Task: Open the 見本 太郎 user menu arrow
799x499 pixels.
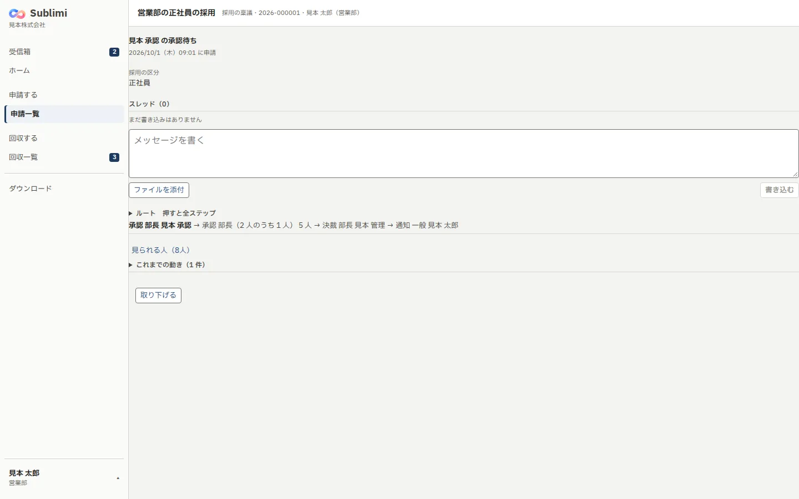Action: coord(118,478)
